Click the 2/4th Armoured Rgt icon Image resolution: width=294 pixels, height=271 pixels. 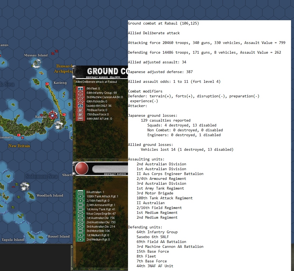80,205
